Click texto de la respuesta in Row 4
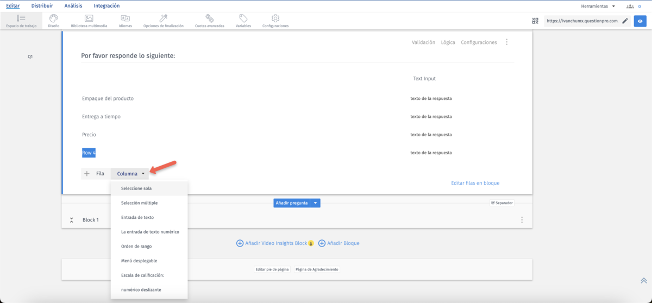This screenshot has width=652, height=303. [x=431, y=153]
